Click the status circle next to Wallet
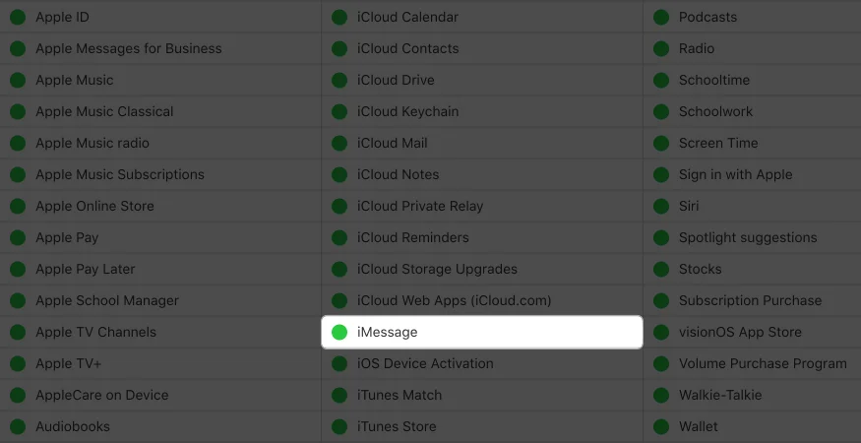This screenshot has height=443, width=861. pyautogui.click(x=661, y=426)
